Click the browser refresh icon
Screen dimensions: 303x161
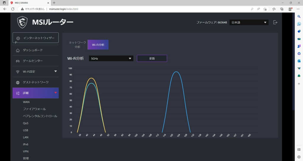coord(13,9)
